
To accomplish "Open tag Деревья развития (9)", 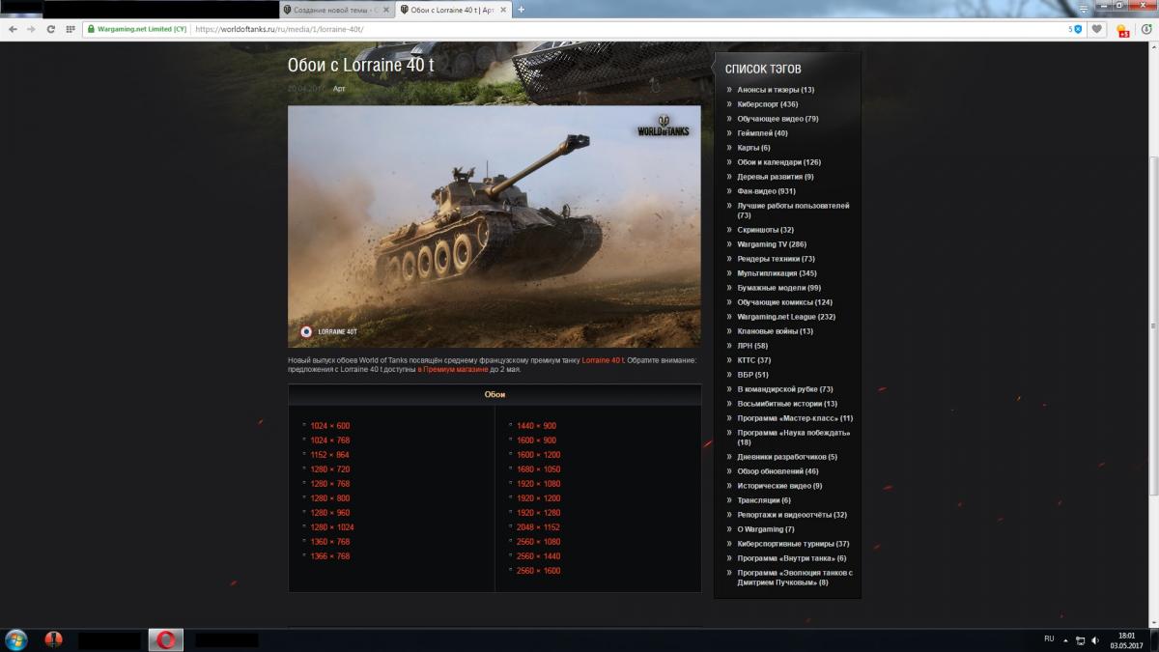I will click(x=776, y=177).
